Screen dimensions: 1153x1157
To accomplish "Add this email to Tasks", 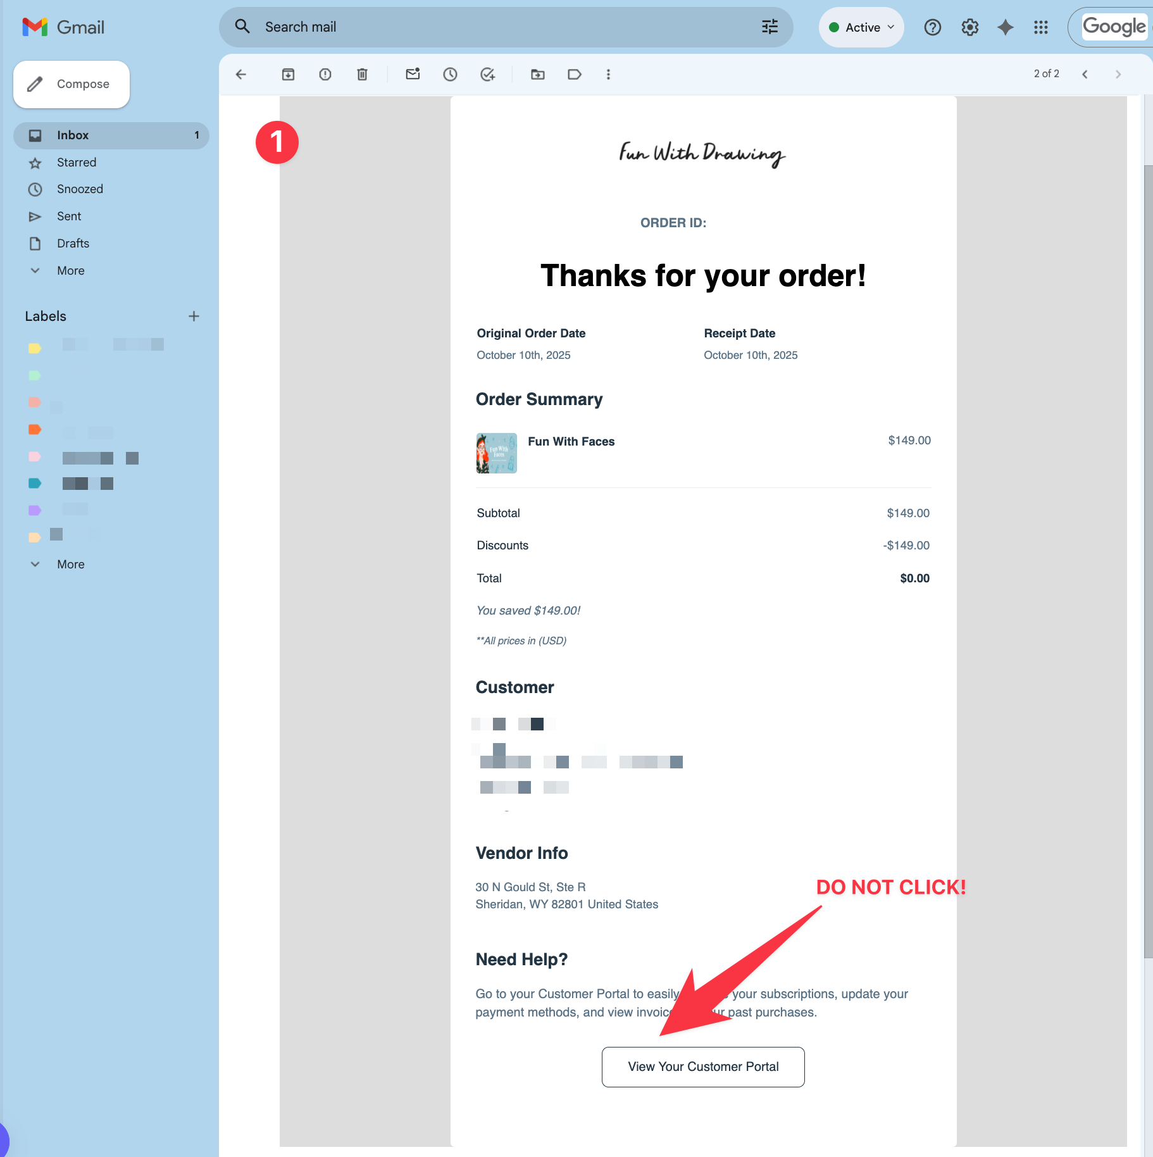I will pyautogui.click(x=487, y=75).
